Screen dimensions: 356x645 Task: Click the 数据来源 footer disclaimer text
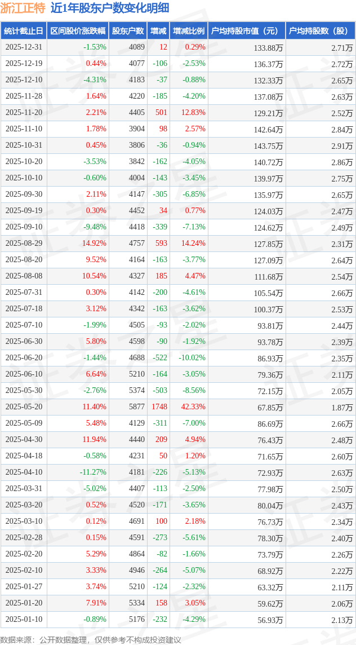[91, 639]
